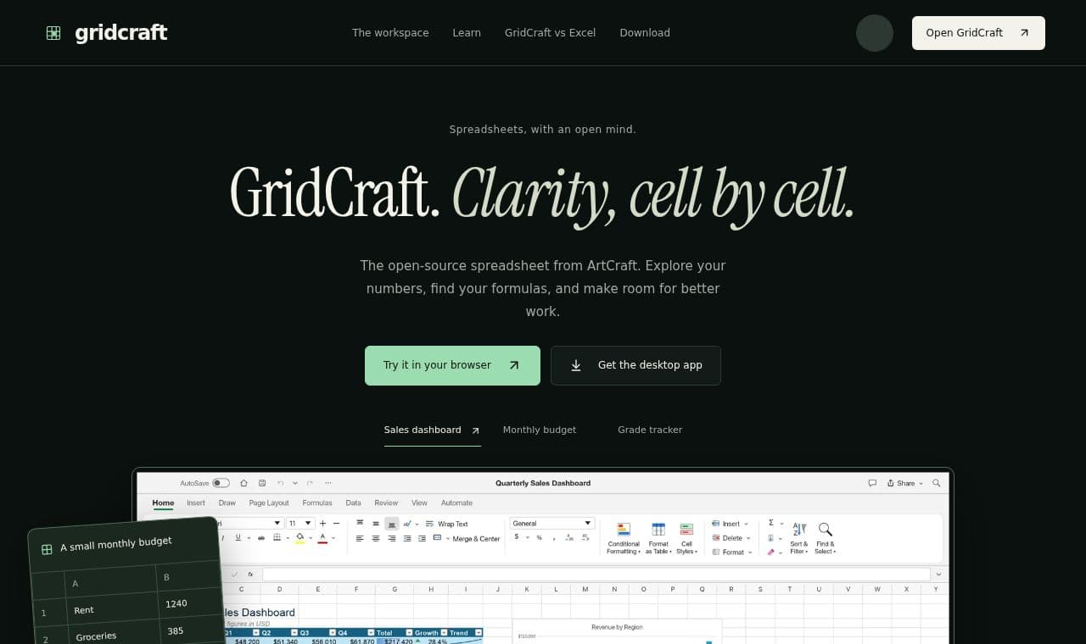Open the Formulas ribbon tab
This screenshot has height=644, width=1086.
[317, 502]
